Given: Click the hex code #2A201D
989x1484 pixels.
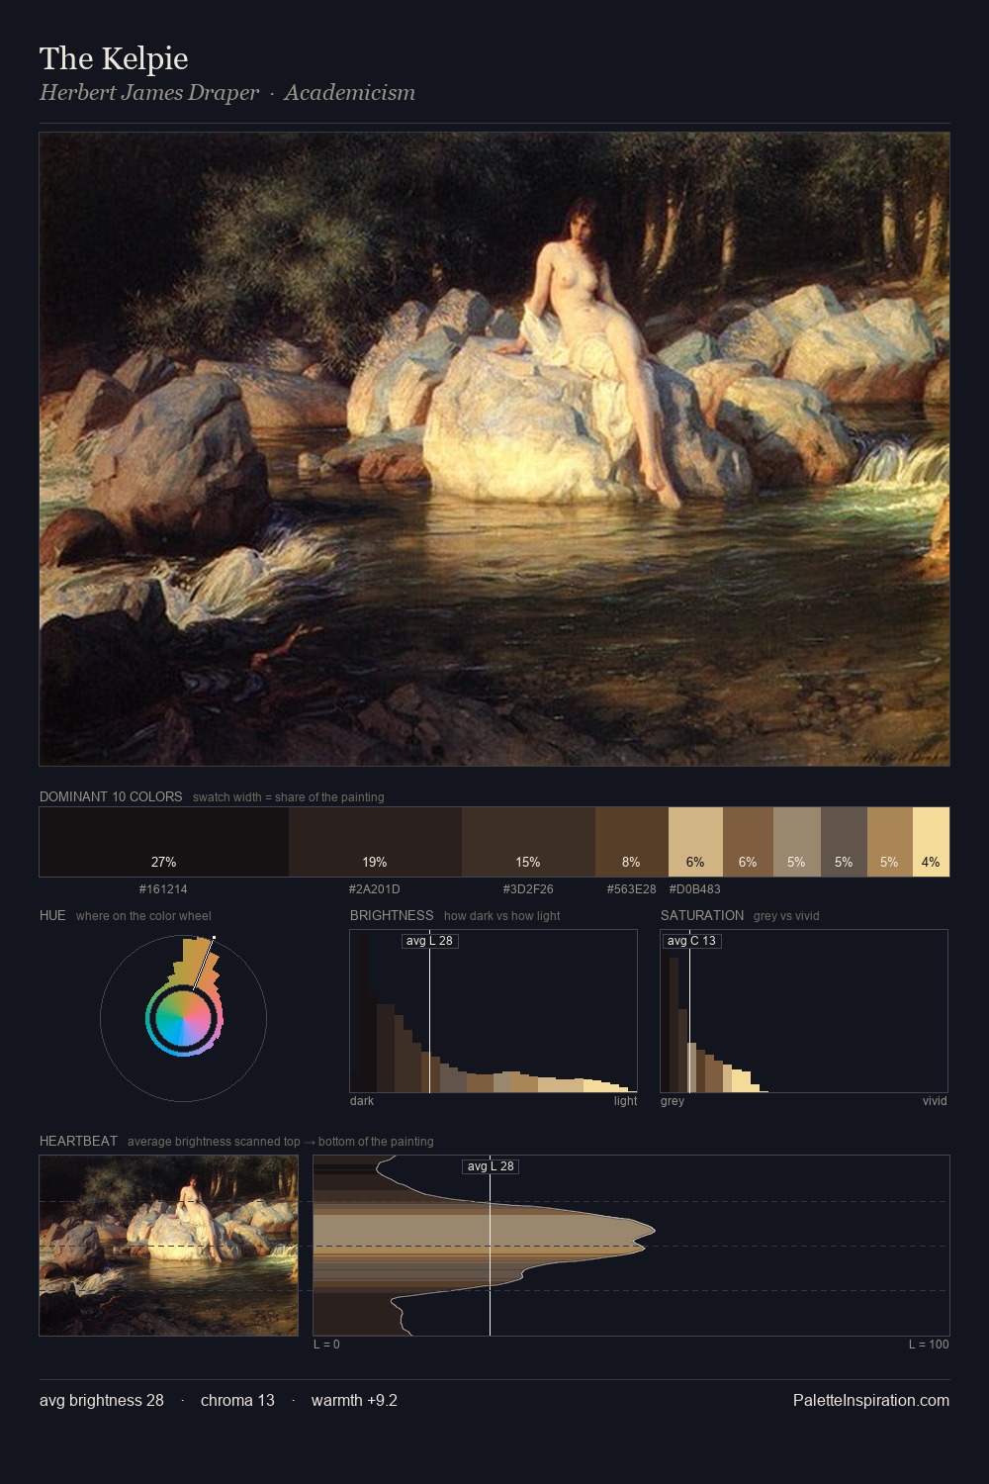Looking at the screenshot, I should [x=375, y=889].
